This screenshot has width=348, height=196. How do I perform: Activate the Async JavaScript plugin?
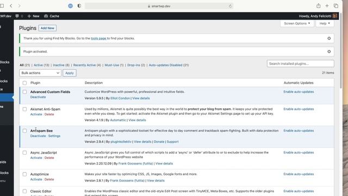(36, 158)
